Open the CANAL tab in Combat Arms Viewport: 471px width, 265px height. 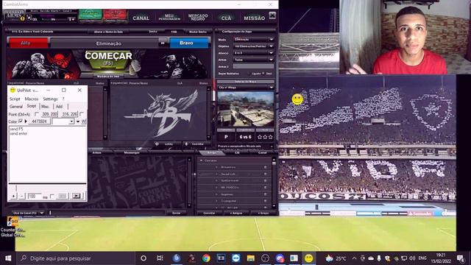141,18
